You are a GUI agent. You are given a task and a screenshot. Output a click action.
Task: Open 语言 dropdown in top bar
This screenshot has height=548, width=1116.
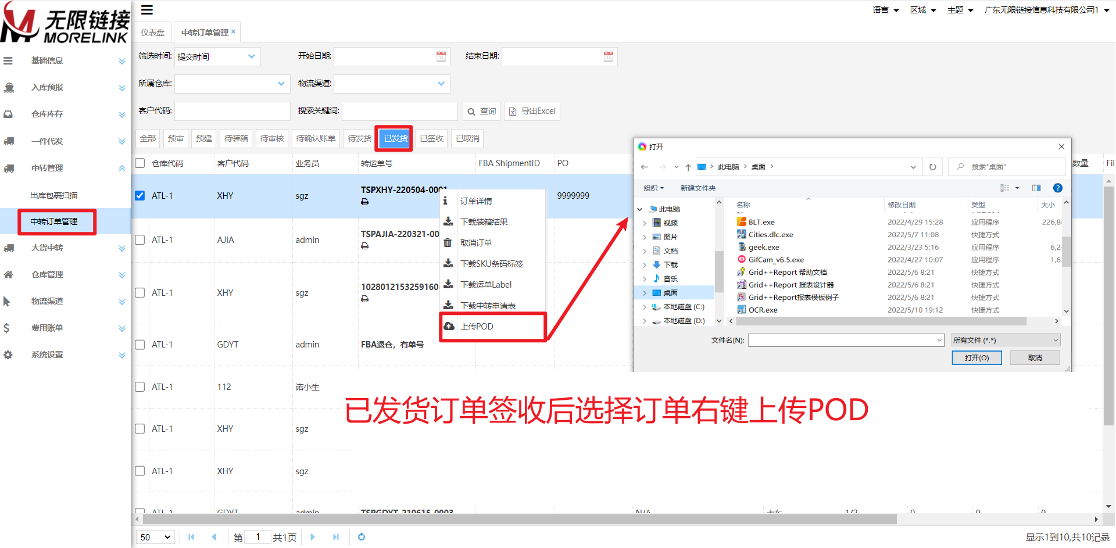[886, 10]
